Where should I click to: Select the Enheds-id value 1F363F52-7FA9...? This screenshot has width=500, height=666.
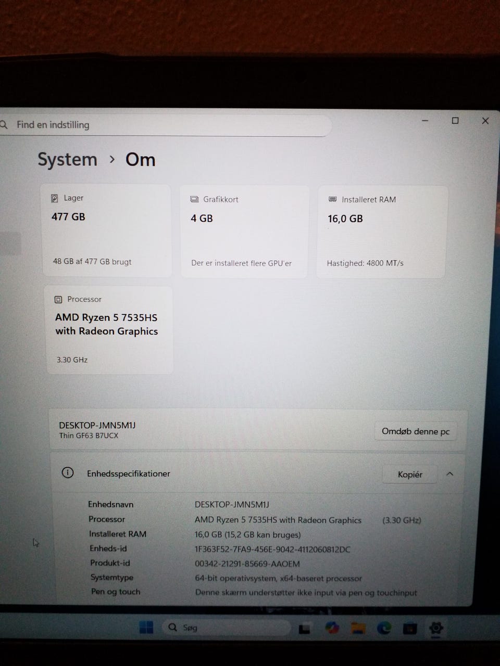click(x=272, y=549)
